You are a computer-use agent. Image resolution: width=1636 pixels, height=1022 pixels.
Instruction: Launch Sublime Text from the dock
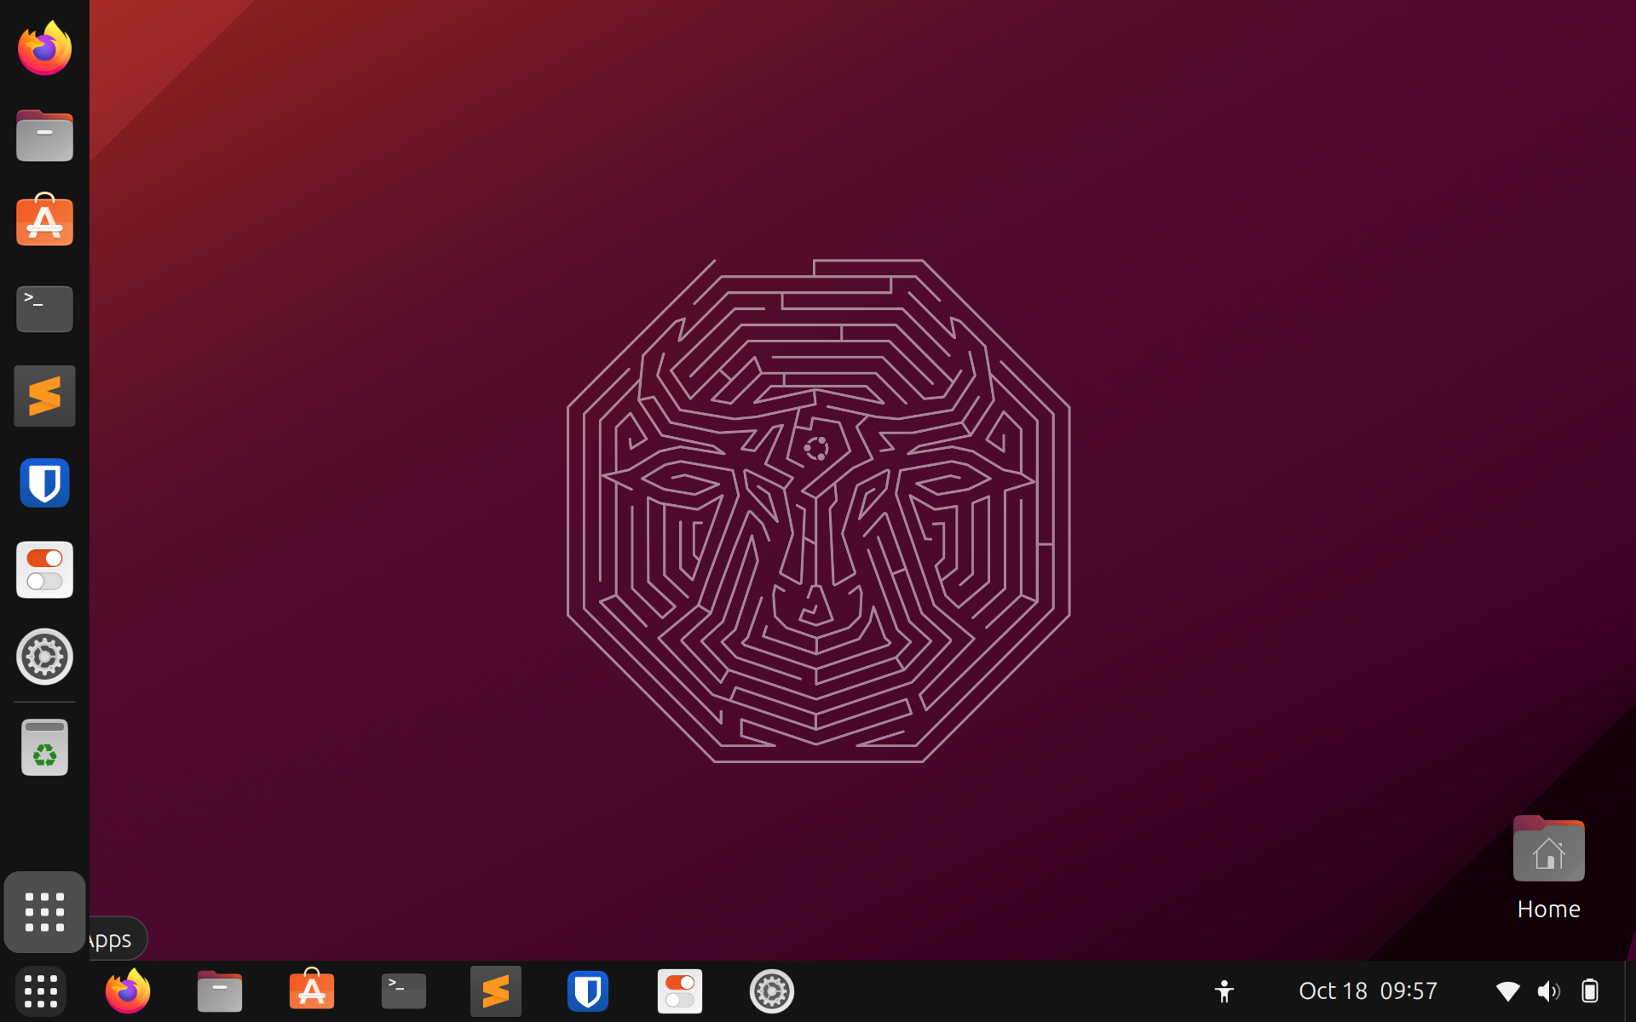pyautogui.click(x=44, y=395)
